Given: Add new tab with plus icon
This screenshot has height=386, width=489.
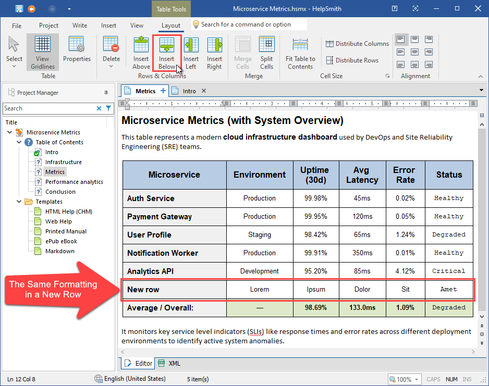Looking at the screenshot, I should tap(163, 91).
